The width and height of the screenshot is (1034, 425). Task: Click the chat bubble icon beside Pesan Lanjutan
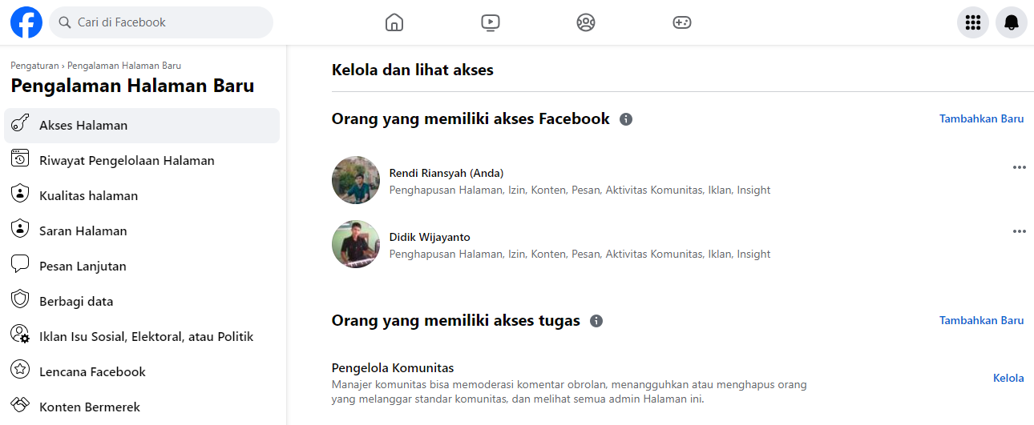coord(20,265)
